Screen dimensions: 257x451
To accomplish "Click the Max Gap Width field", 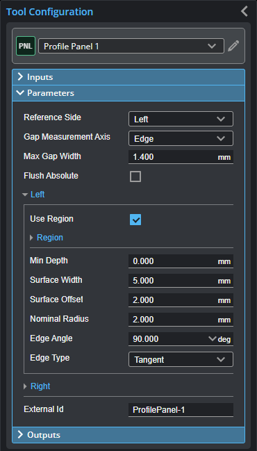I will click(x=181, y=157).
